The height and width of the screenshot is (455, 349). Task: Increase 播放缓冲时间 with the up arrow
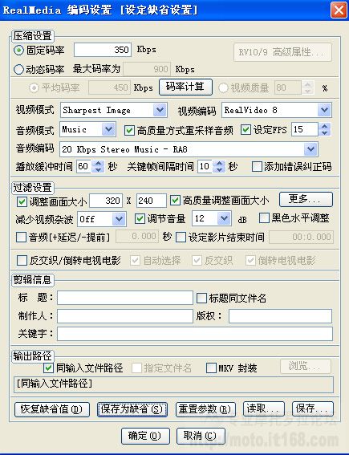pos(99,164)
